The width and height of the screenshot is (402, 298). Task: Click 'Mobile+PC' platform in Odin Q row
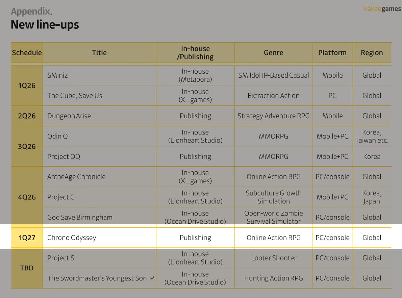coord(332,136)
